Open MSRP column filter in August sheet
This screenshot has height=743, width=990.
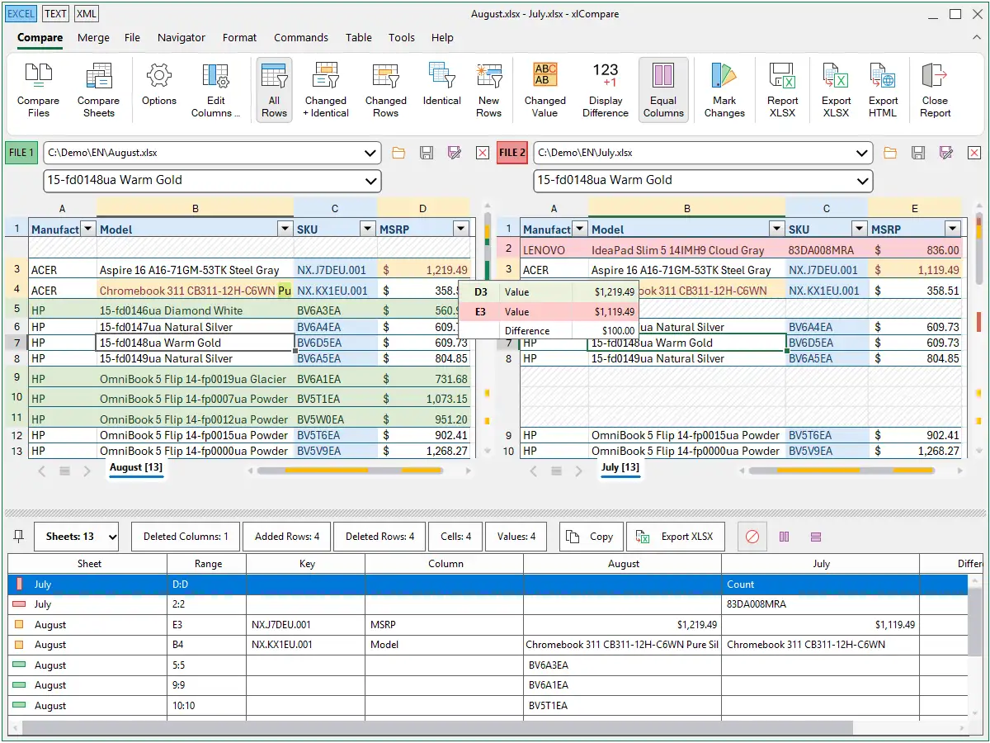click(461, 230)
